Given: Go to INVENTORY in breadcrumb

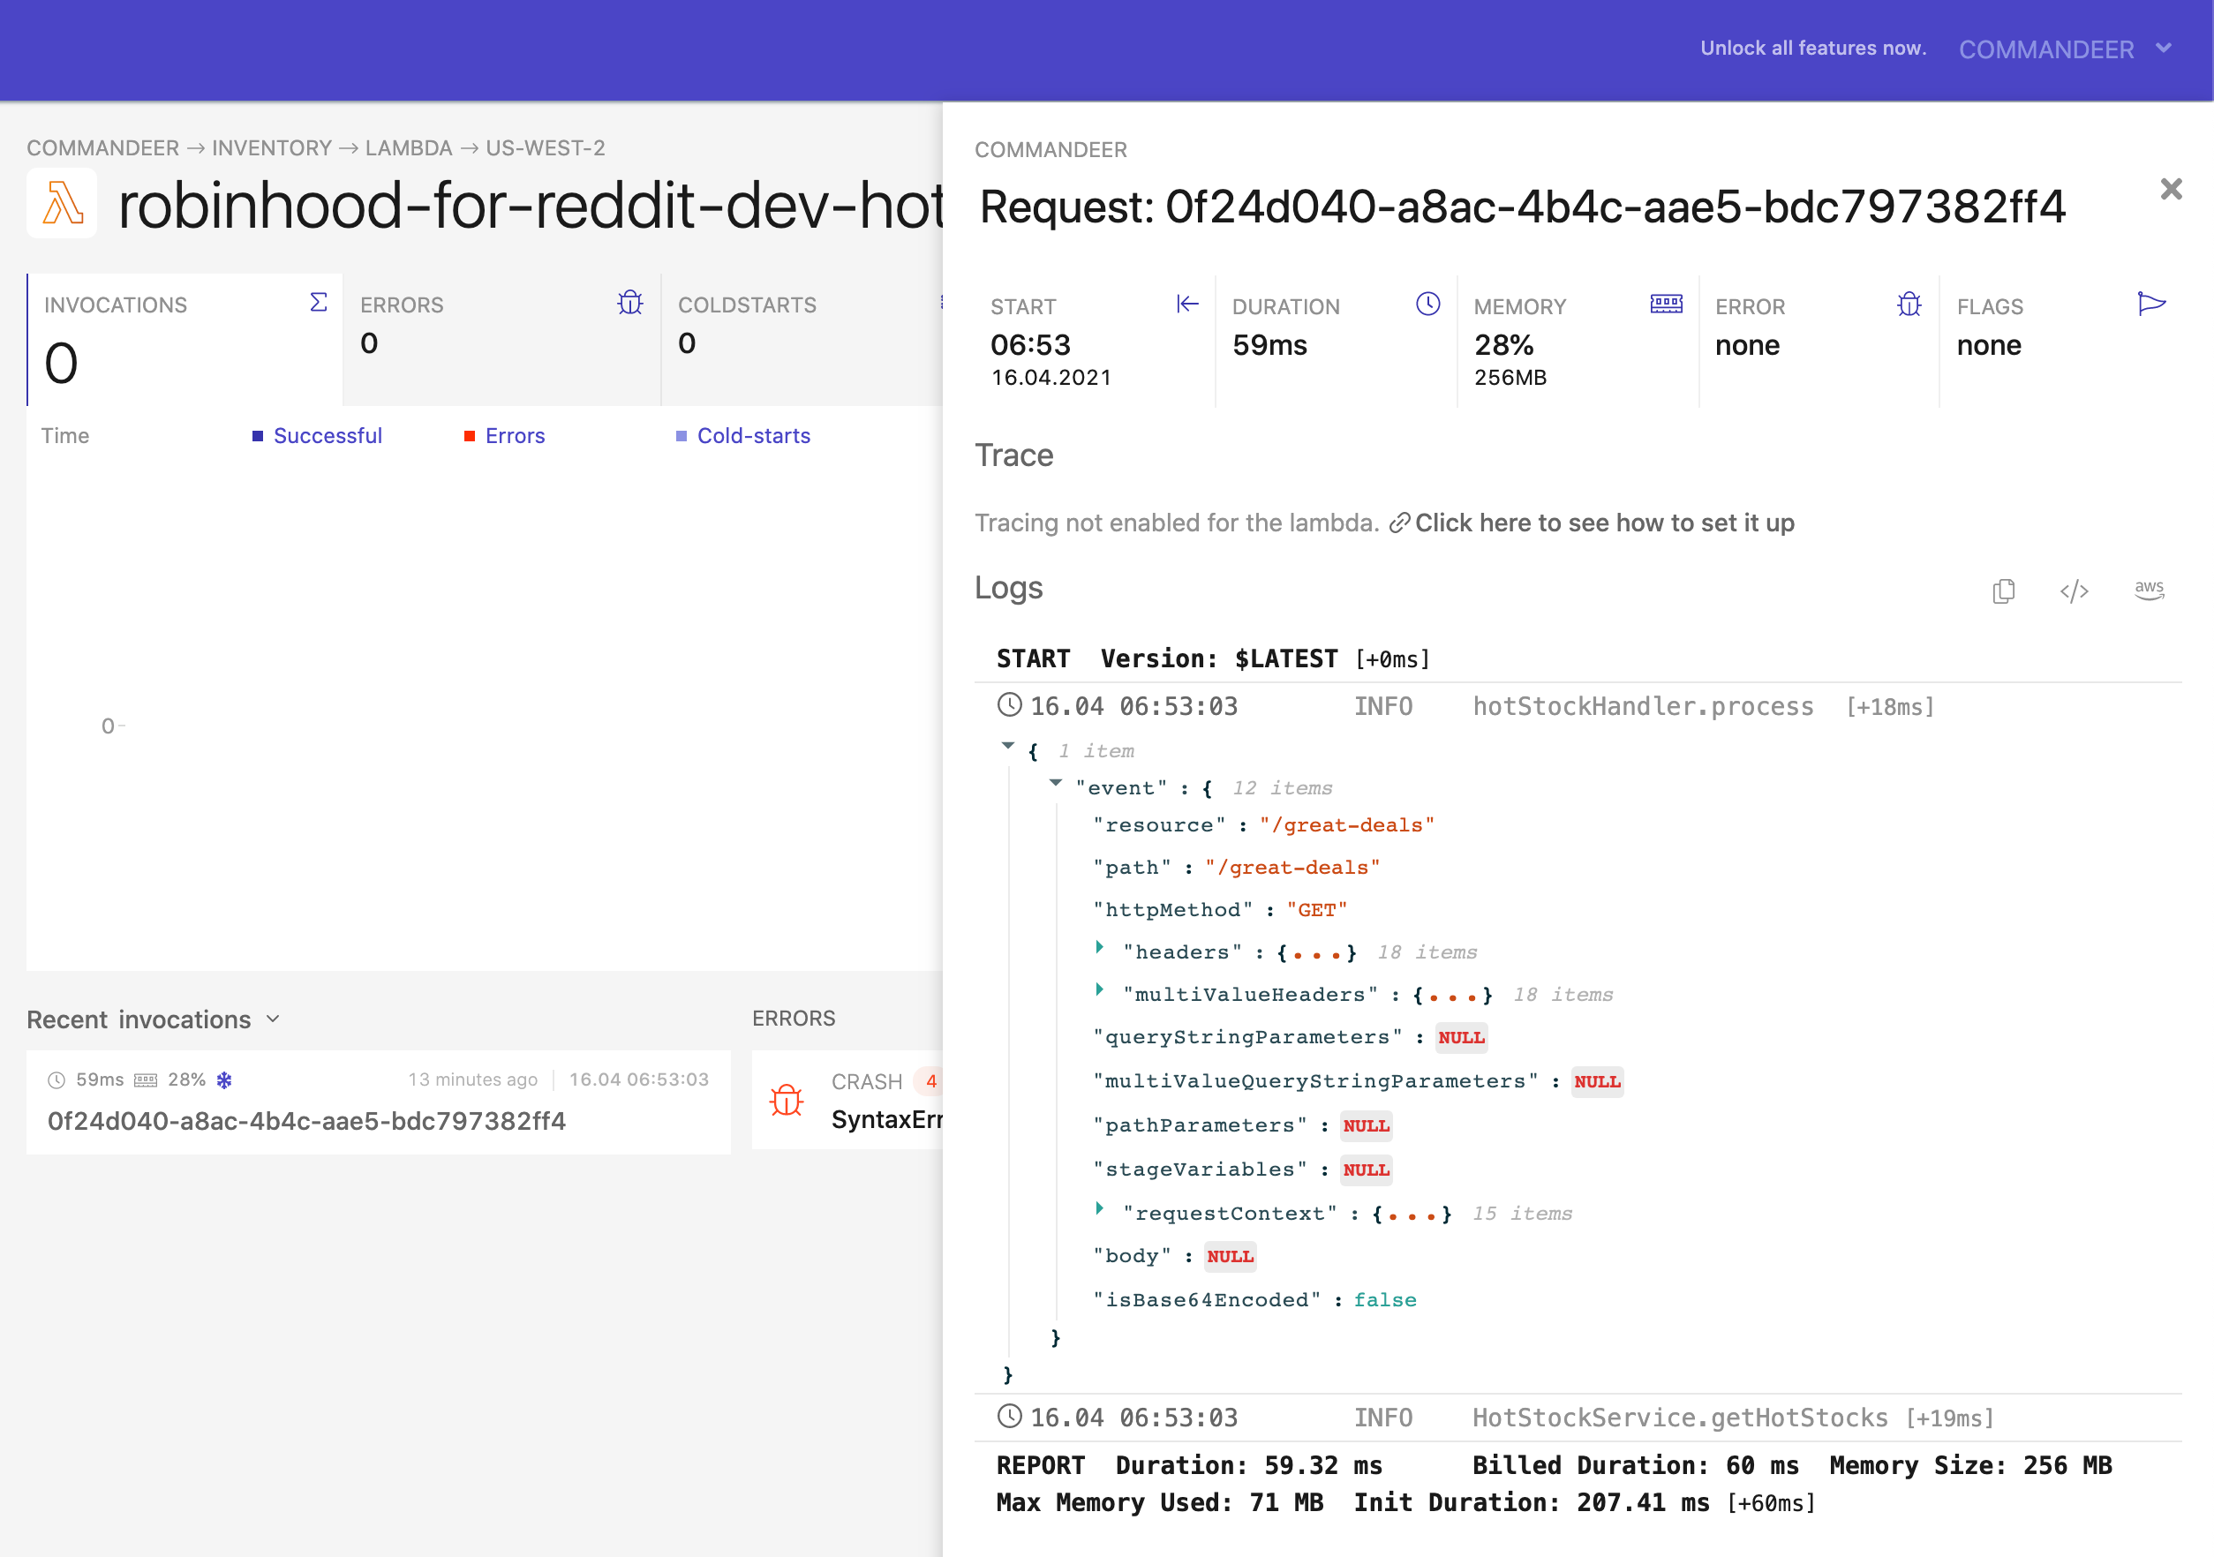Looking at the screenshot, I should 272,147.
